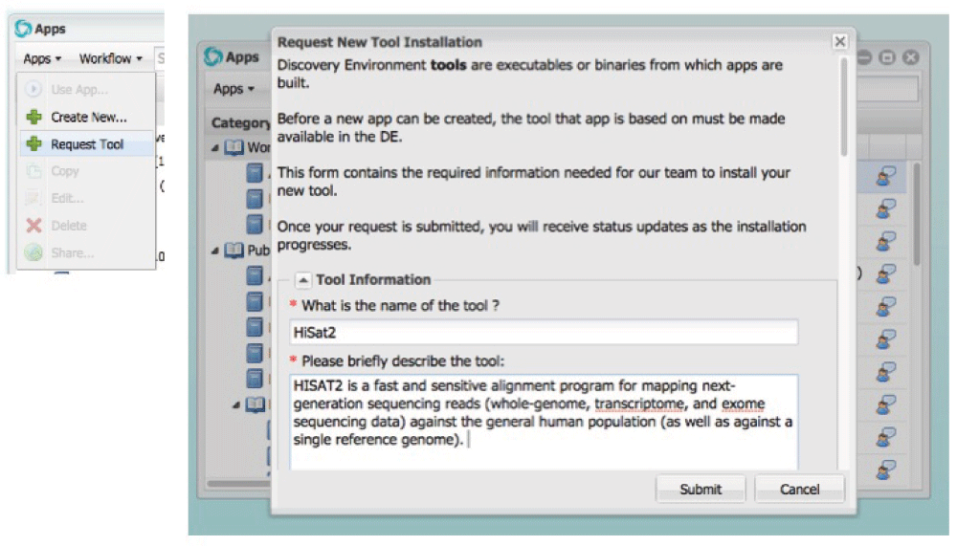Click the bottommost user comment icon in right column
Viewport: 957px width, 546px height.
pos(886,469)
